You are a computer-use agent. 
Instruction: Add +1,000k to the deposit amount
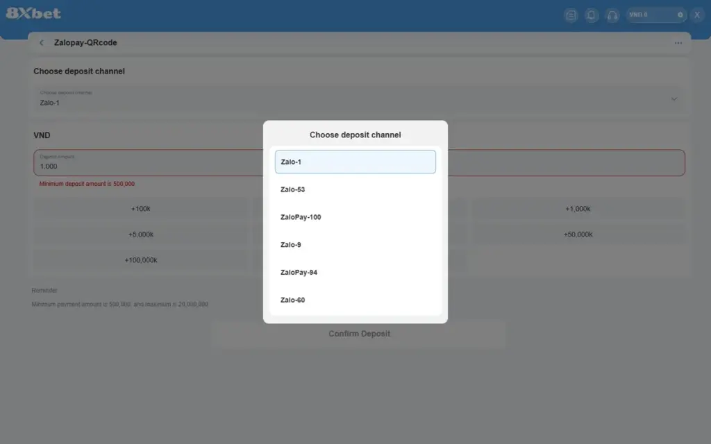[578, 209]
